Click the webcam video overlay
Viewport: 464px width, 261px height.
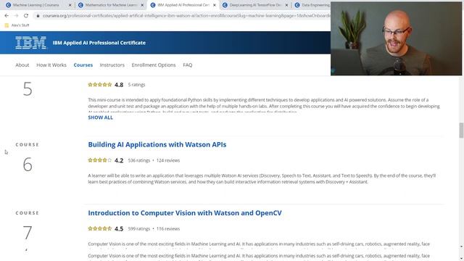396,38
